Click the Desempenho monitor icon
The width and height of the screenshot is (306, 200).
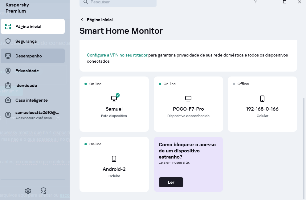pyautogui.click(x=8, y=56)
